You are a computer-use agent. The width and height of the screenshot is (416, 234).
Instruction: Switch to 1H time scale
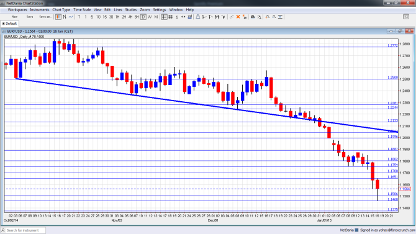point(117,17)
